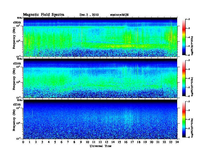
Task: Click the dD/dt panel label
Action: click(17, 63)
